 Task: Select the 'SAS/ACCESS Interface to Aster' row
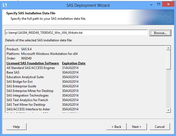click(42, 109)
